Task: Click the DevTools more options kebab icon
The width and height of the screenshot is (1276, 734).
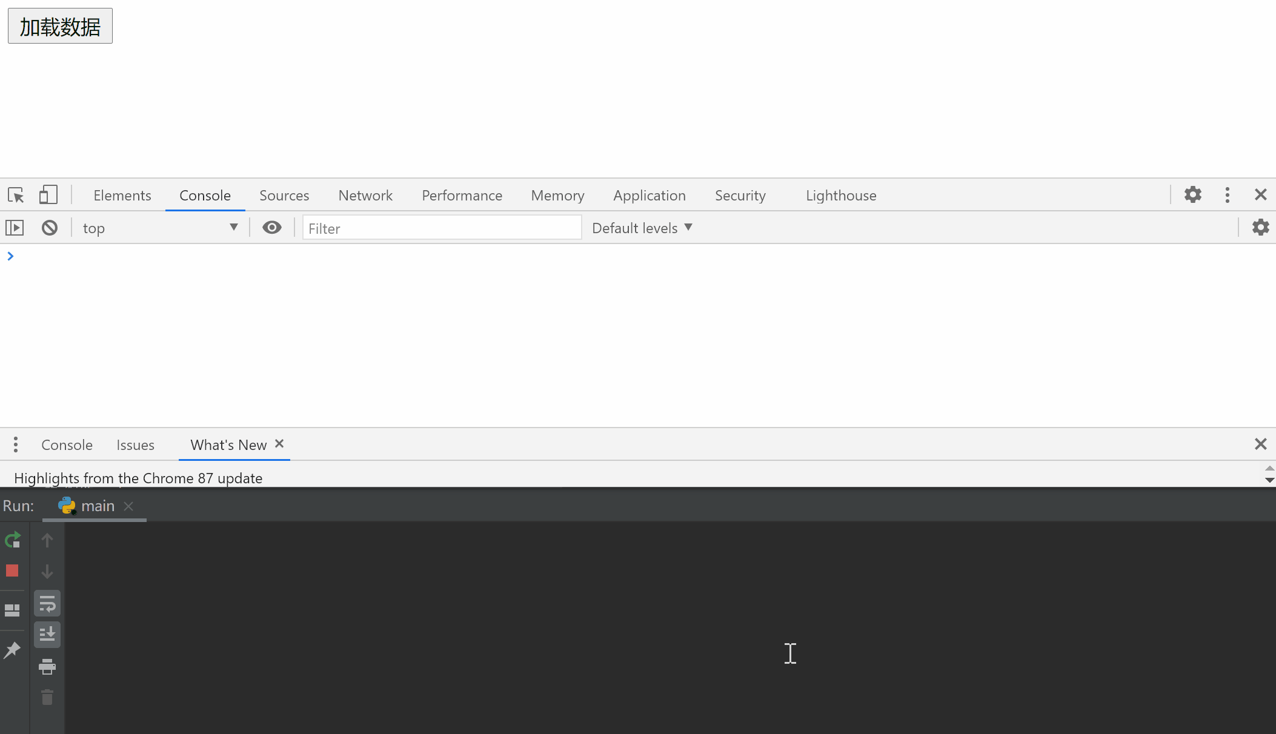Action: click(x=1227, y=194)
